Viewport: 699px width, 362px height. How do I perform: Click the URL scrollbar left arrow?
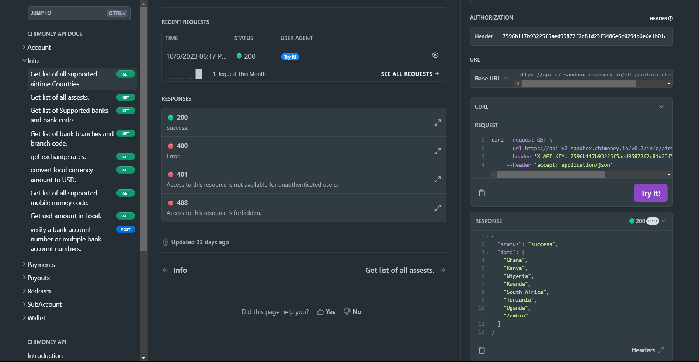[x=518, y=84]
